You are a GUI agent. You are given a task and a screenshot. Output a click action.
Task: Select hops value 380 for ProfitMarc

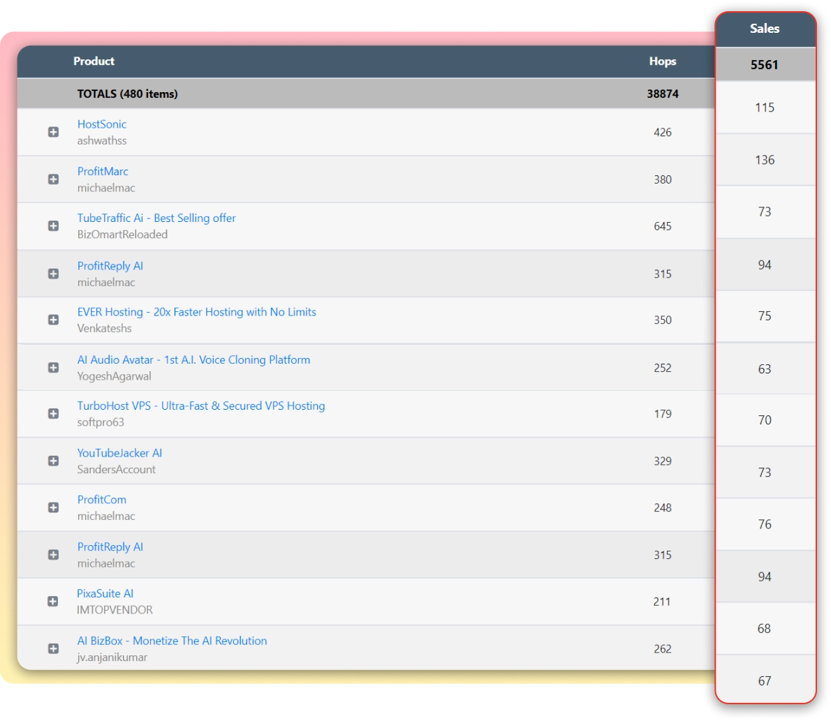663,179
